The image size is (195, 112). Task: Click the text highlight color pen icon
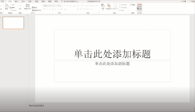pyautogui.click(x=61, y=9)
